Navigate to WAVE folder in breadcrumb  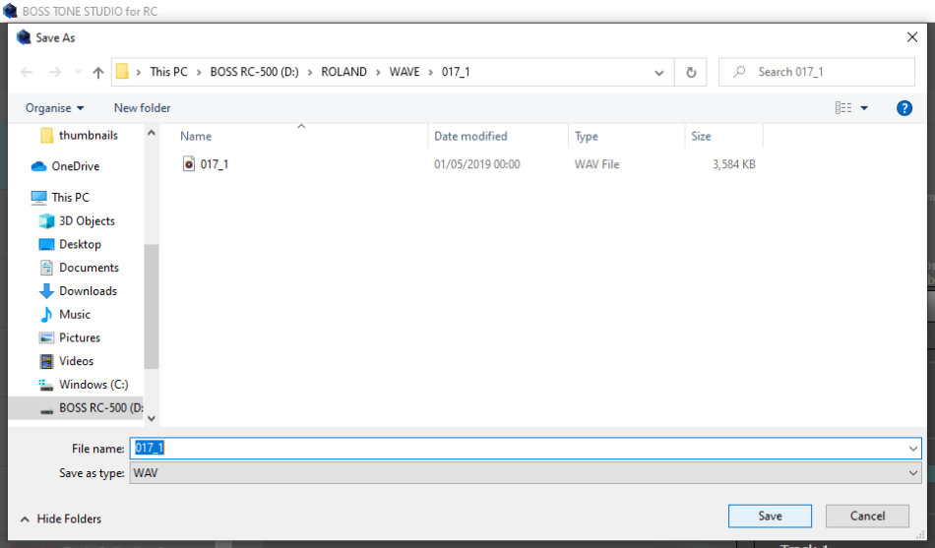point(405,72)
